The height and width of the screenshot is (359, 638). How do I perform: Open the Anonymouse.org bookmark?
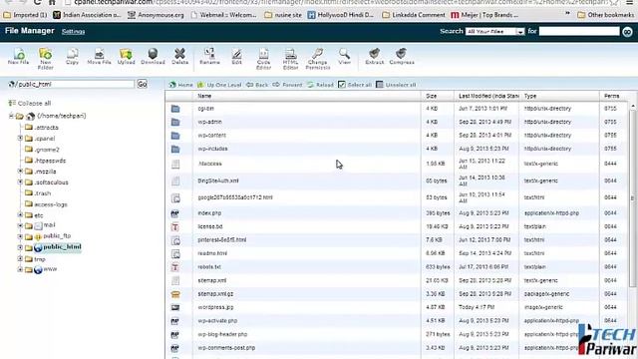tap(156, 15)
